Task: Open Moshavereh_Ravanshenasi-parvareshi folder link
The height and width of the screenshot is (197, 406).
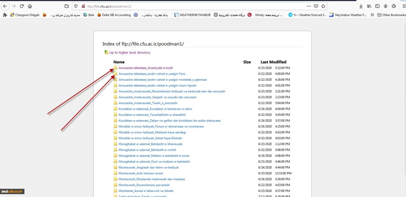Action: tap(144, 185)
